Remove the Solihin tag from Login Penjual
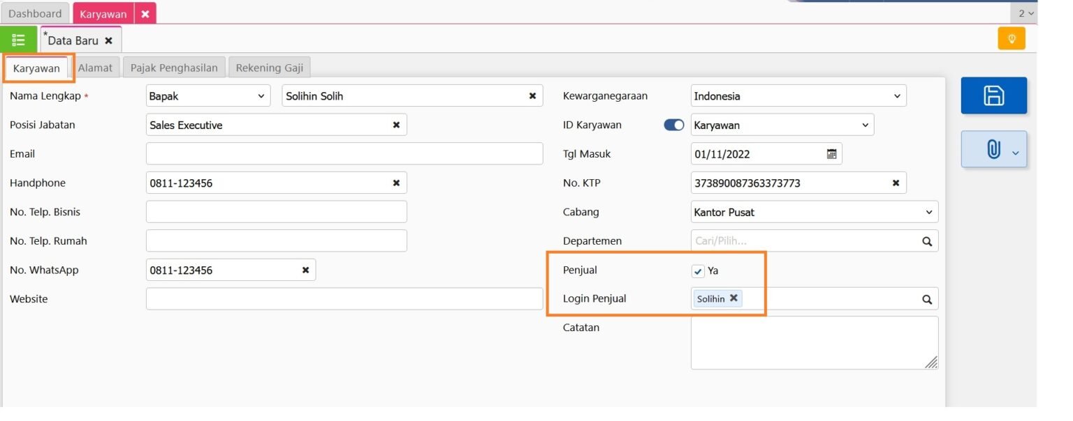Screen dimensions: 1073x421 click(733, 298)
